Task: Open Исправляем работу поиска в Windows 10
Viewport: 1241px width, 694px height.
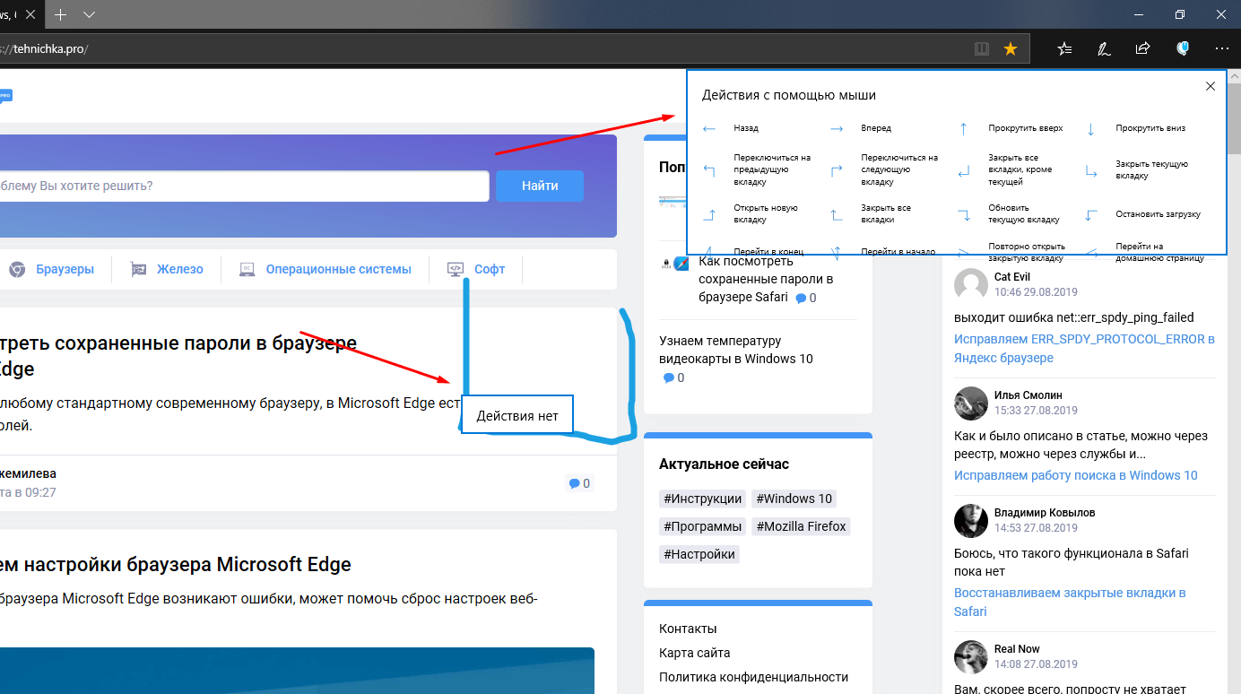Action: pos(1076,475)
